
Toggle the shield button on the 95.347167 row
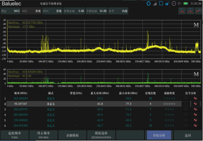(186, 104)
